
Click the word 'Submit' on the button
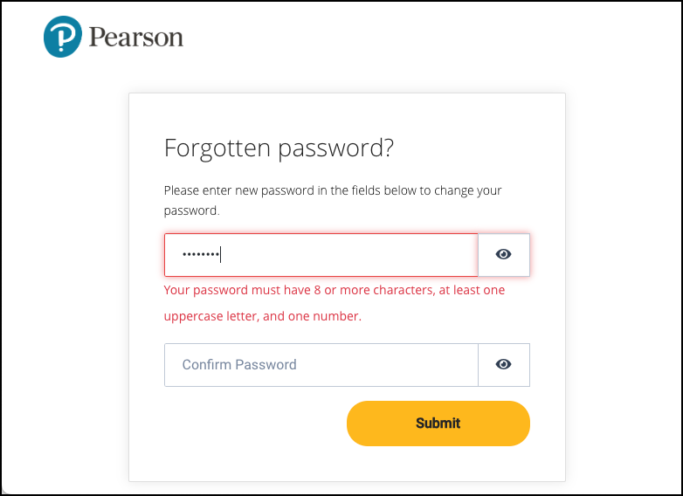point(438,423)
